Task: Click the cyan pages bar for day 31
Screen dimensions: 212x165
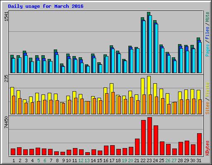Action: pyautogui.click(x=200, y=57)
